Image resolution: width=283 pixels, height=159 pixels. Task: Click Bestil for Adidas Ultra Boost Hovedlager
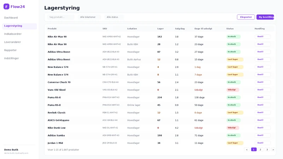tap(262, 52)
